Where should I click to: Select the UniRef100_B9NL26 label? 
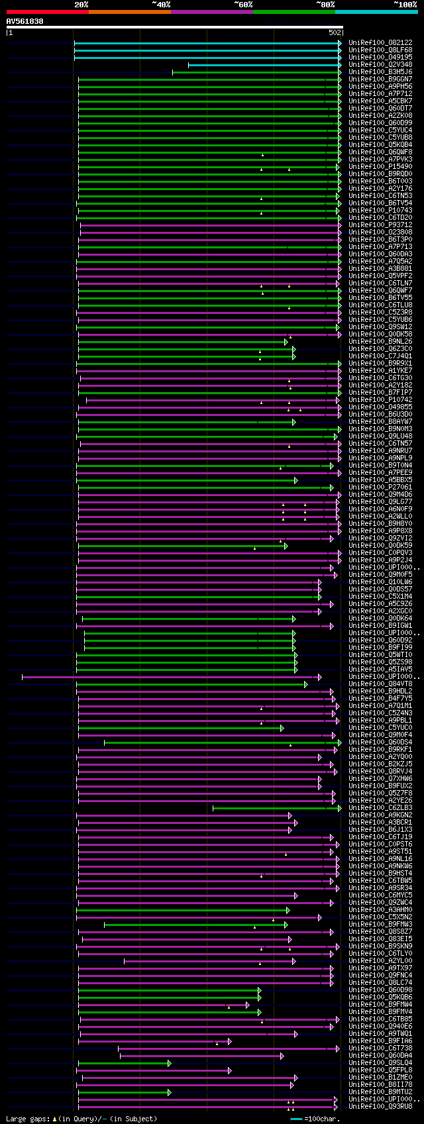tap(380, 342)
